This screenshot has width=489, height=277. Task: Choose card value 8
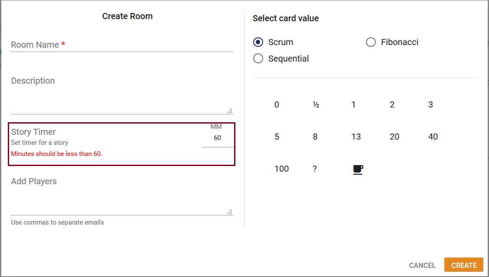pyautogui.click(x=315, y=137)
